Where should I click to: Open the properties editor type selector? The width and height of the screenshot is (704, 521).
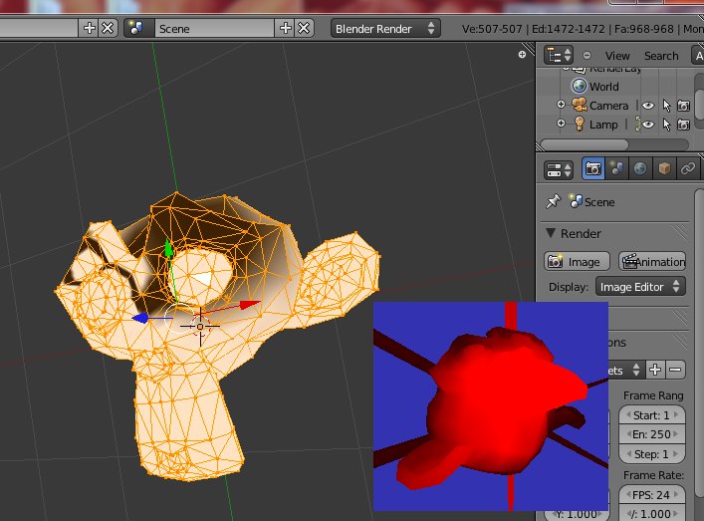(x=558, y=169)
